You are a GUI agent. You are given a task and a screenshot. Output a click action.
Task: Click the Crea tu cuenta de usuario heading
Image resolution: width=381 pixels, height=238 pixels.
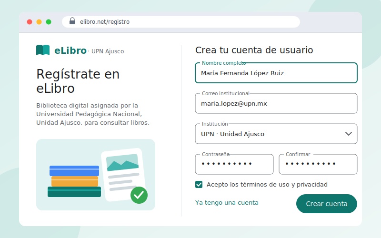click(254, 50)
